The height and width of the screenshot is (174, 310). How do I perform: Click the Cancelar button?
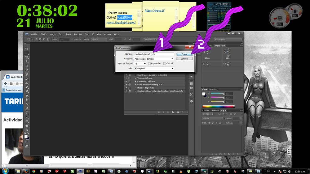(184, 59)
